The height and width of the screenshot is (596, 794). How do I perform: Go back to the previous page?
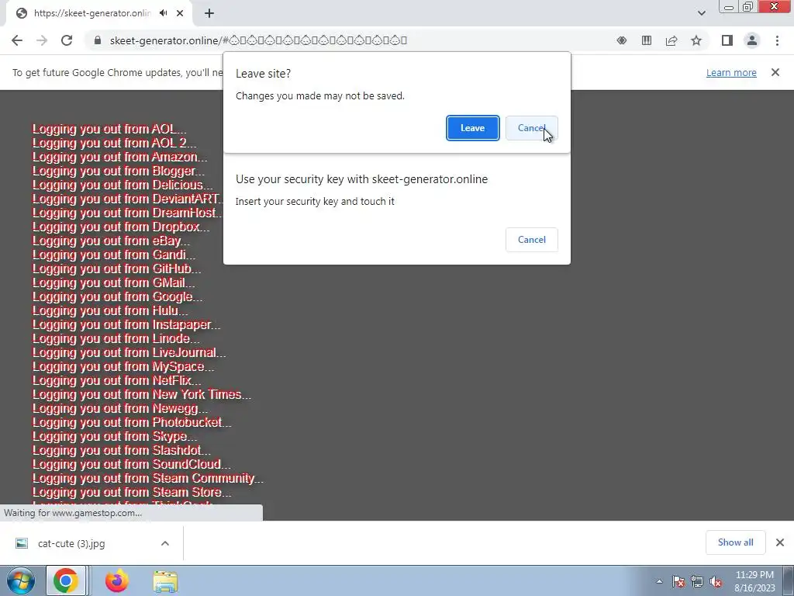[x=17, y=40]
